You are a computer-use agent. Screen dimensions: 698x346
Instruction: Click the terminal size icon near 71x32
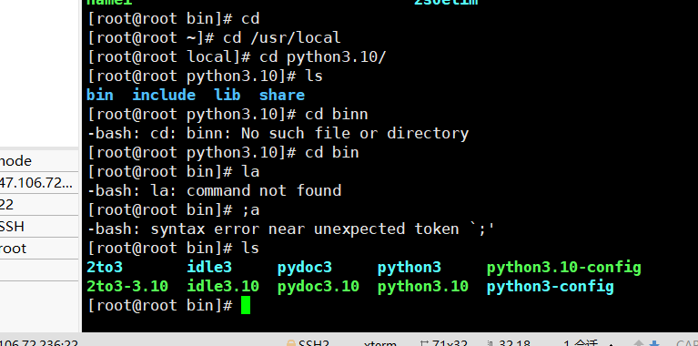(x=424, y=343)
